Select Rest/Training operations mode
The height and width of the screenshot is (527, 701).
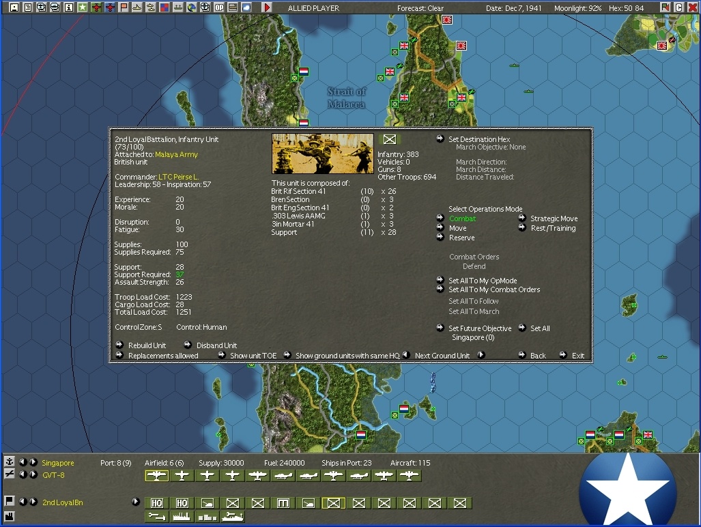(x=553, y=228)
